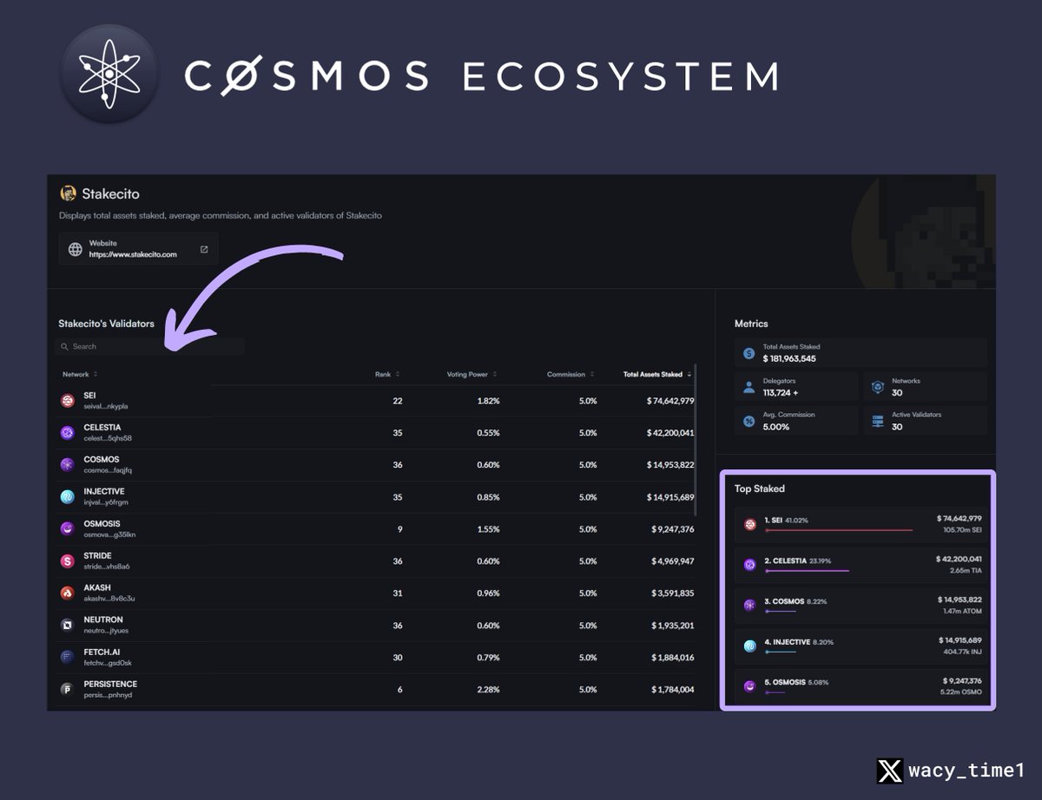The image size is (1042, 800).
Task: Click the 5.00% average commission value
Action: click(x=776, y=426)
